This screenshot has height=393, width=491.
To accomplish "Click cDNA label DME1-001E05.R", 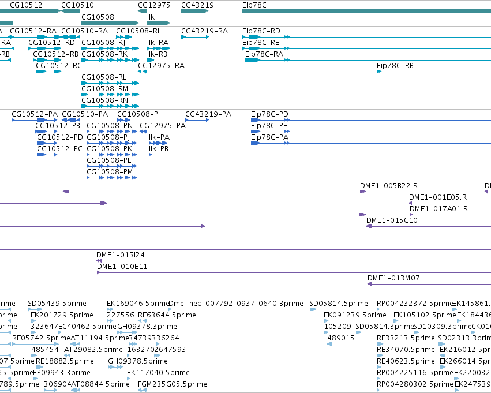I will 438,197.
